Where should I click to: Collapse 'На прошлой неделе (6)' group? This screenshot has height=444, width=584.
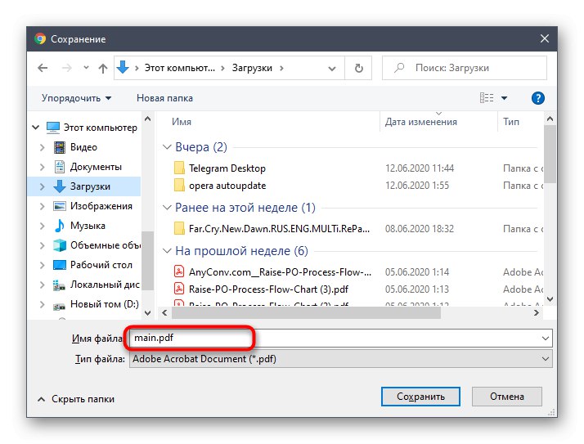pyautogui.click(x=167, y=251)
